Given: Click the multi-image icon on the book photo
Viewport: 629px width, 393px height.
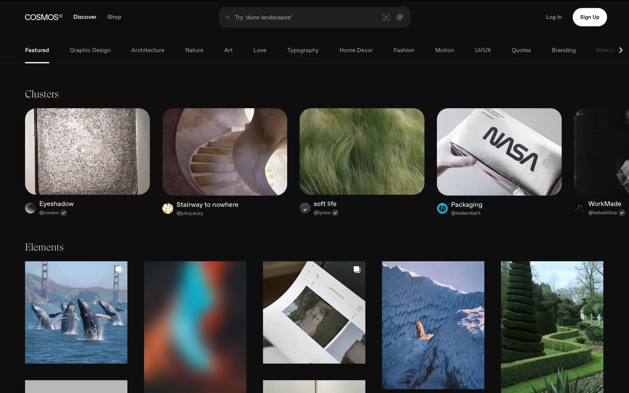Looking at the screenshot, I should pyautogui.click(x=357, y=270).
